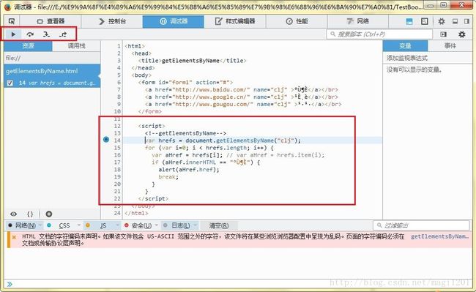Toggle the 日志(L) logging filter
476x292 pixels.
point(177,225)
